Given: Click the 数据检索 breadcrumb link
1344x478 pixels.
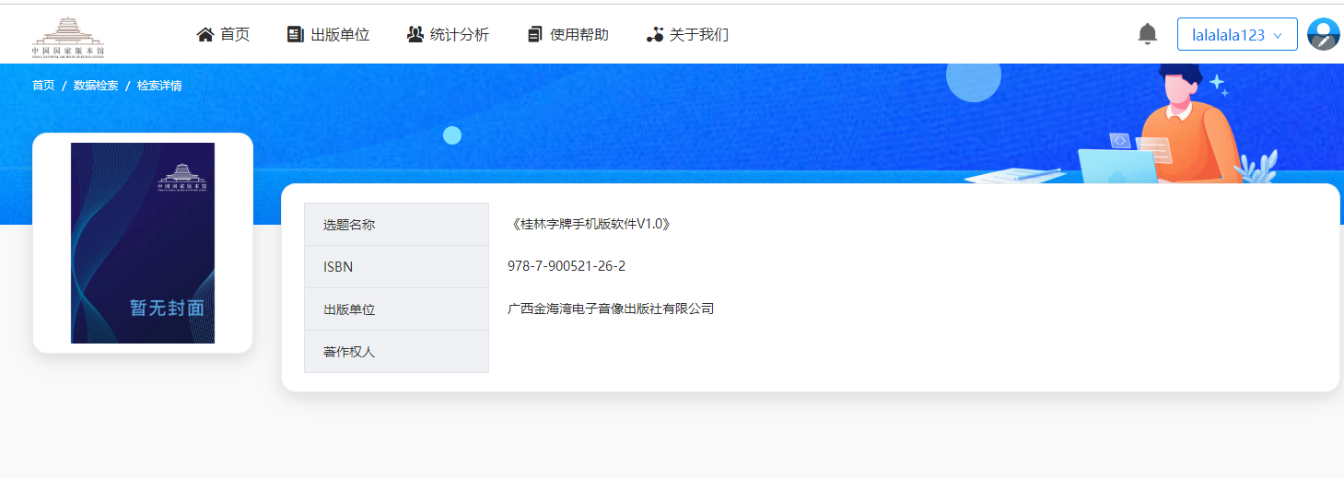Looking at the screenshot, I should (x=96, y=86).
